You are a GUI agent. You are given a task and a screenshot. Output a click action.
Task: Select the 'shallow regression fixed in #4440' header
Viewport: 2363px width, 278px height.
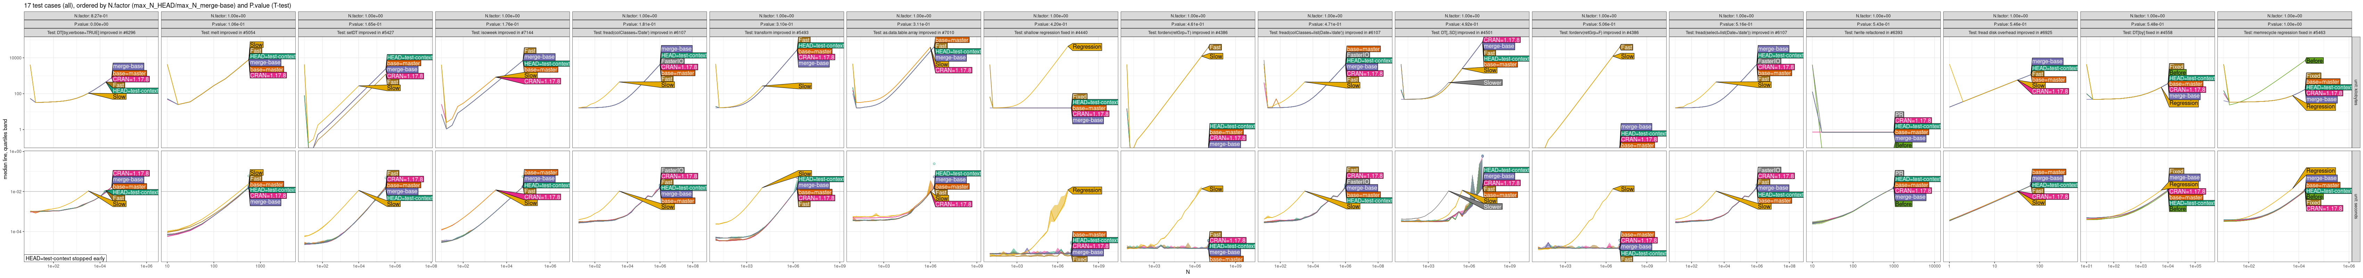[x=1051, y=32]
